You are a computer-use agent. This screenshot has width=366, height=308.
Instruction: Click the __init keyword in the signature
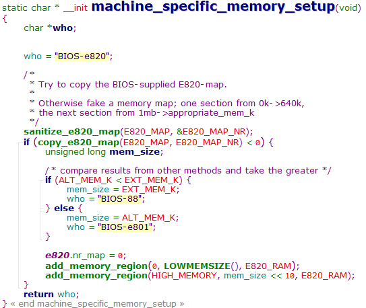click(x=75, y=8)
